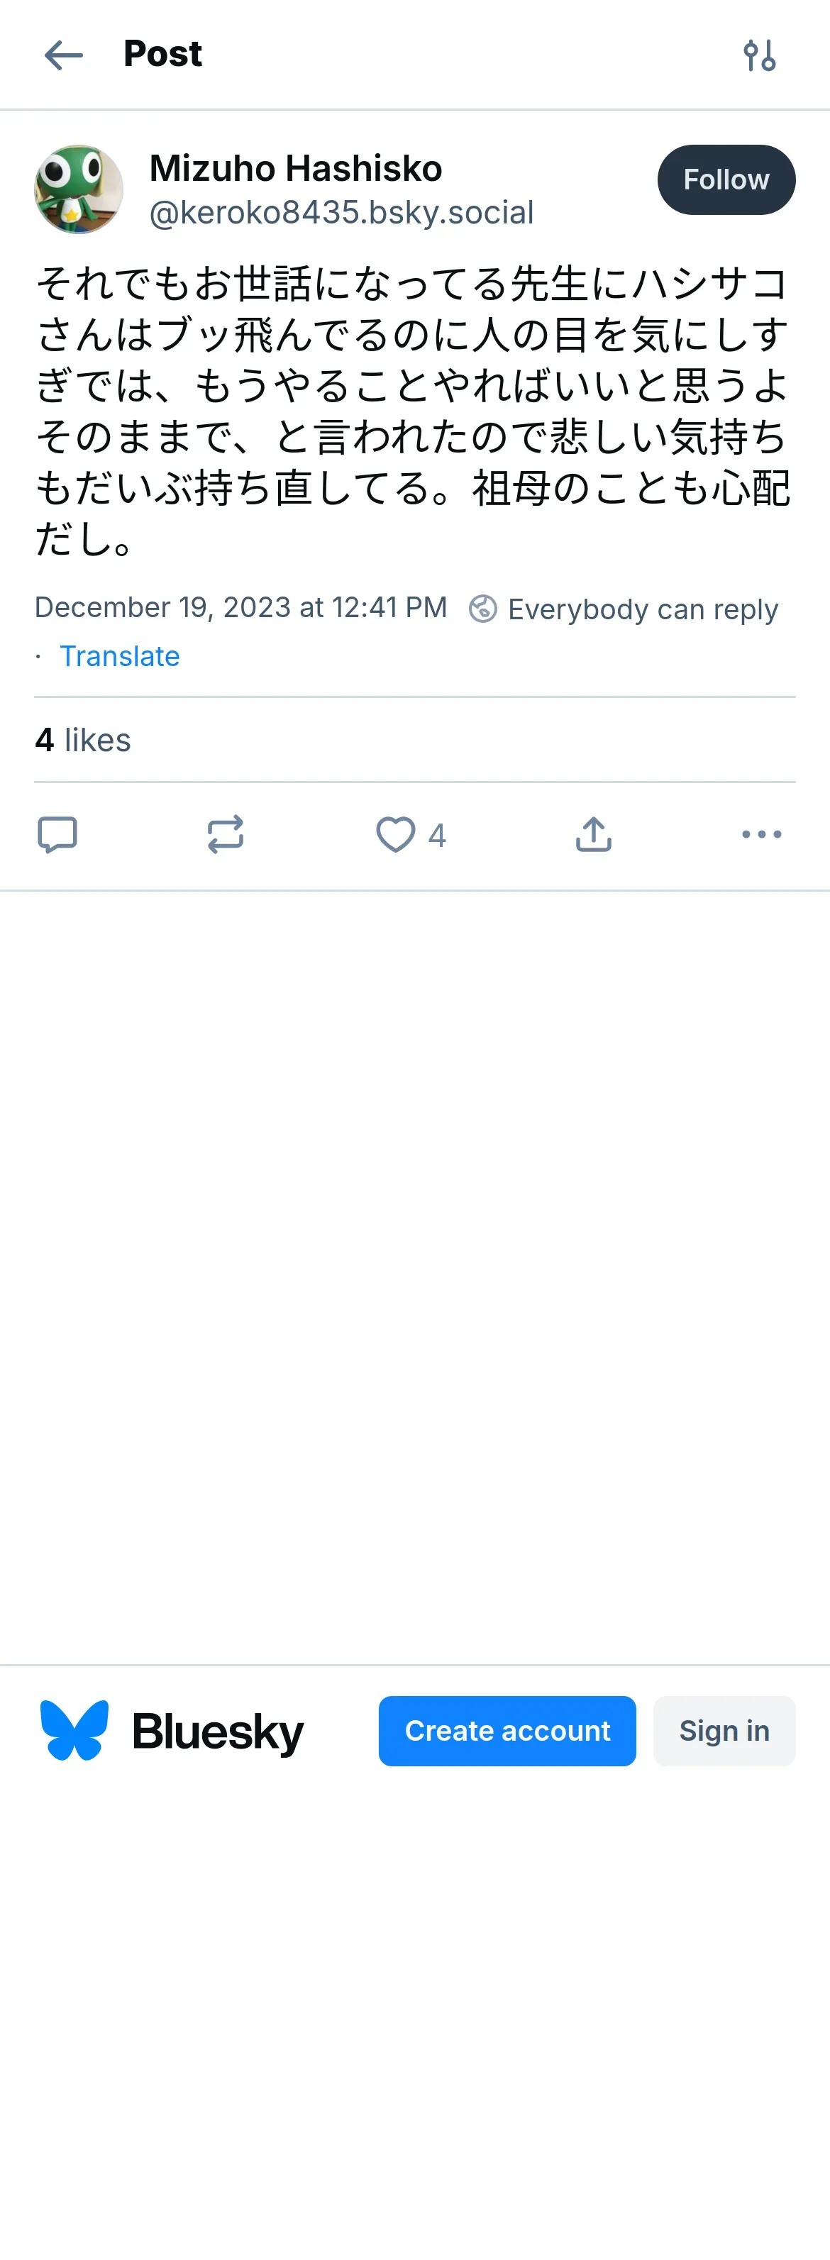830x2260 pixels.
Task: Click the reply speech bubble icon
Action: 58,834
